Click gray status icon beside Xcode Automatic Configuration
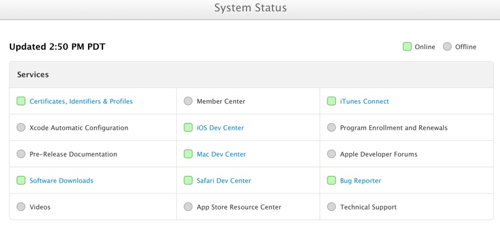This screenshot has width=500, height=232. click(21, 128)
